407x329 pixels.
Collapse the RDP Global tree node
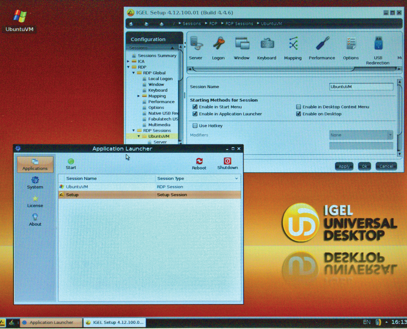[x=133, y=73]
